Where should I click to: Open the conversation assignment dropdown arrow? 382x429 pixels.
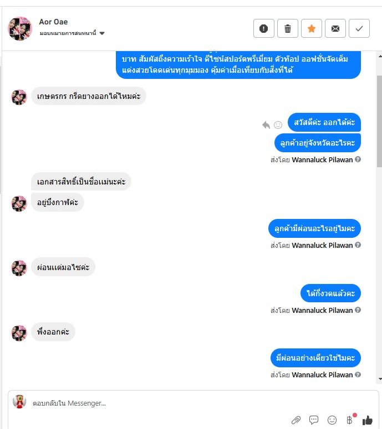pos(102,33)
